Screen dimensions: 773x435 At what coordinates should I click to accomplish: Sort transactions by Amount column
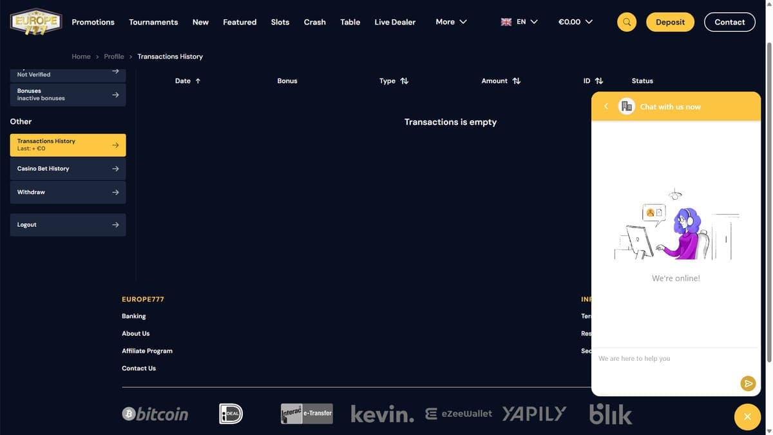click(x=501, y=81)
